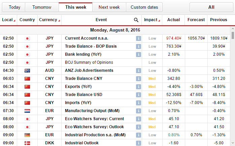The image size is (235, 146).
Task: Click the Australia flag on AUD row
Action: point(27,70)
